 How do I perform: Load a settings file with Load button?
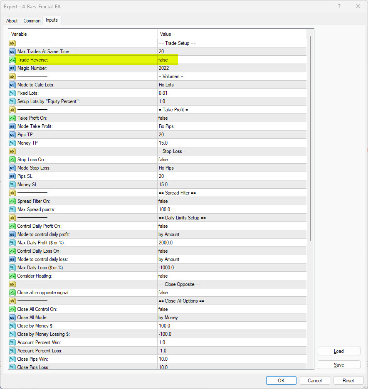(339, 351)
